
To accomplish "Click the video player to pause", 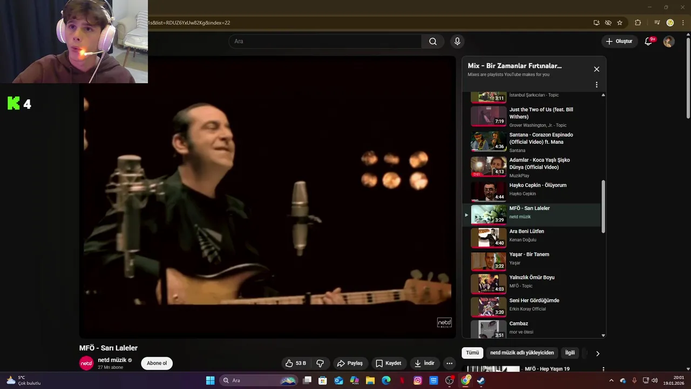I will point(268,197).
